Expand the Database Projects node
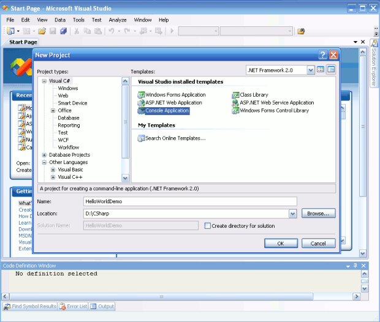The height and width of the screenshot is (322, 380). coord(44,155)
